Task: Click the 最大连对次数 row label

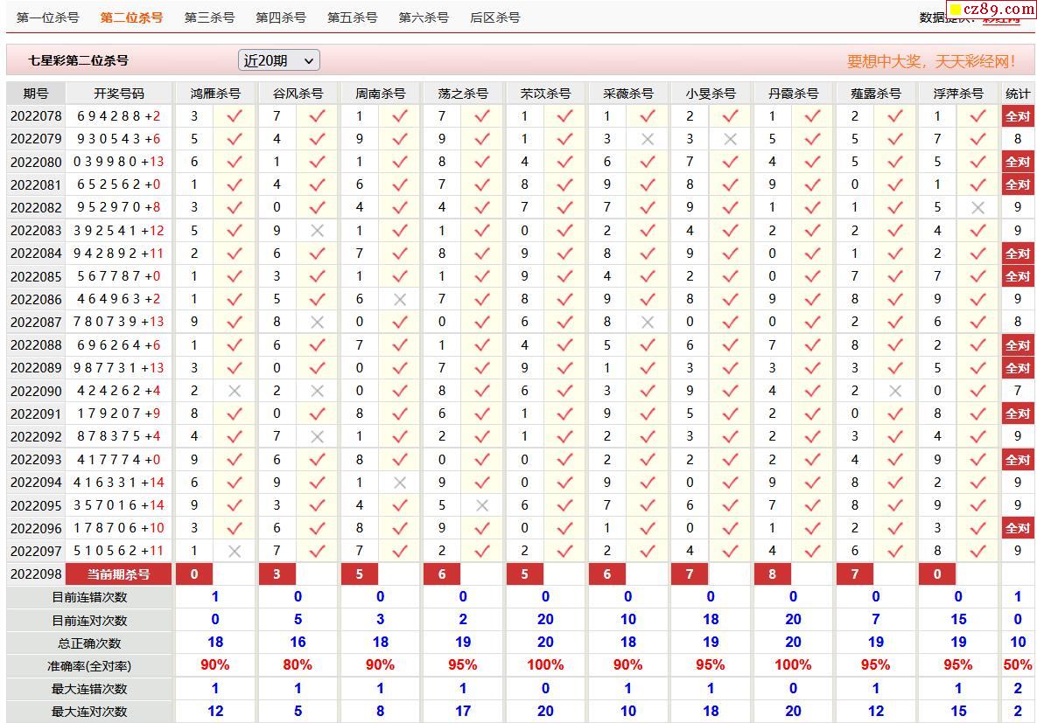Action: coord(89,712)
